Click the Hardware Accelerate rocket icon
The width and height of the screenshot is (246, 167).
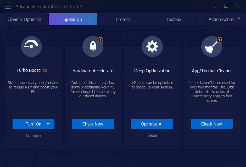pyautogui.click(x=93, y=46)
